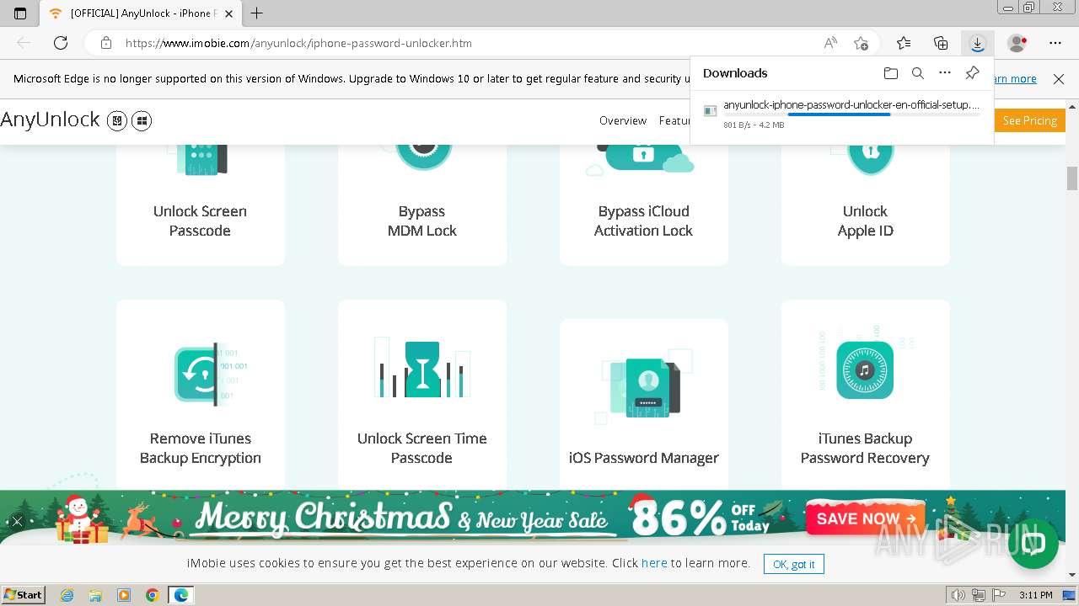This screenshot has width=1079, height=606.
Task: Add this page to favorites star
Action: pos(861,43)
